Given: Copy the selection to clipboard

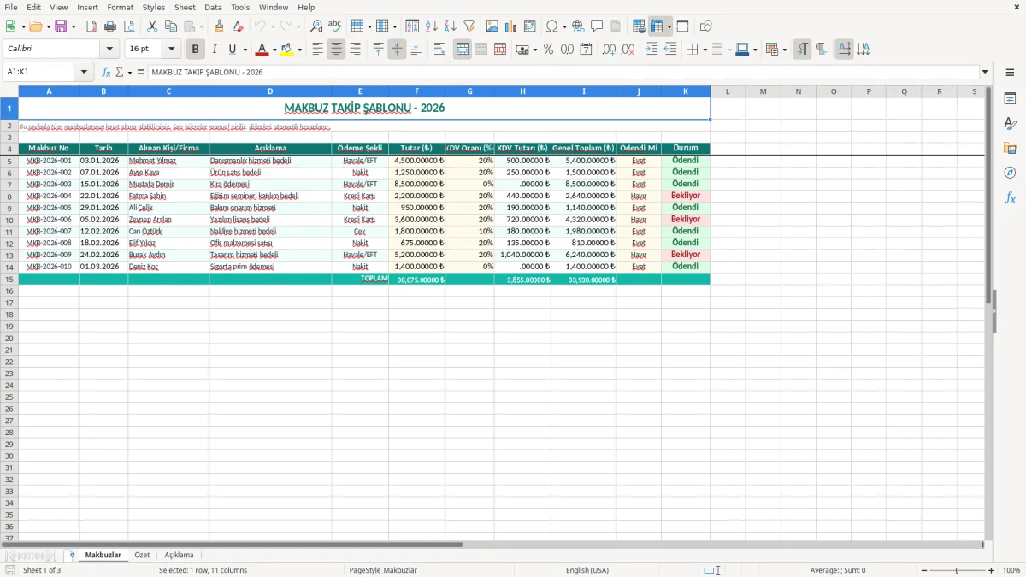Looking at the screenshot, I should [x=171, y=26].
